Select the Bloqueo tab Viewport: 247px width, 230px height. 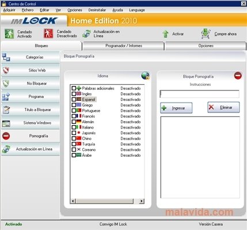[x=41, y=46]
